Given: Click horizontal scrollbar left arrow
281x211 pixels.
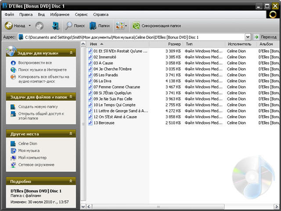Looking at the screenshot, I should pyautogui.click(x=89, y=207).
